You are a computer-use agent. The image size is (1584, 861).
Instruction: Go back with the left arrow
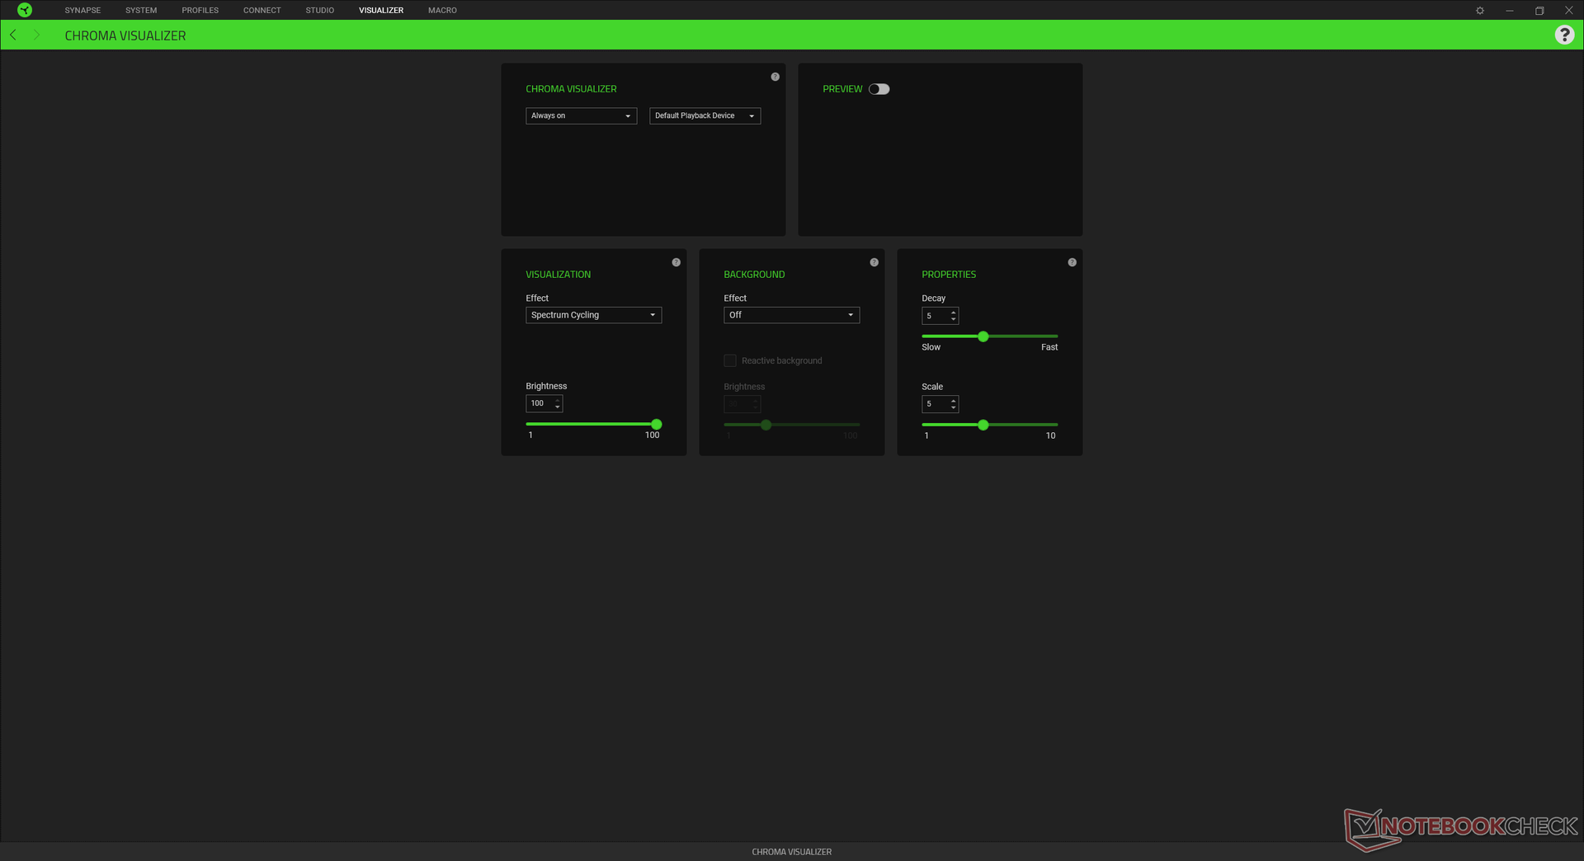point(13,35)
